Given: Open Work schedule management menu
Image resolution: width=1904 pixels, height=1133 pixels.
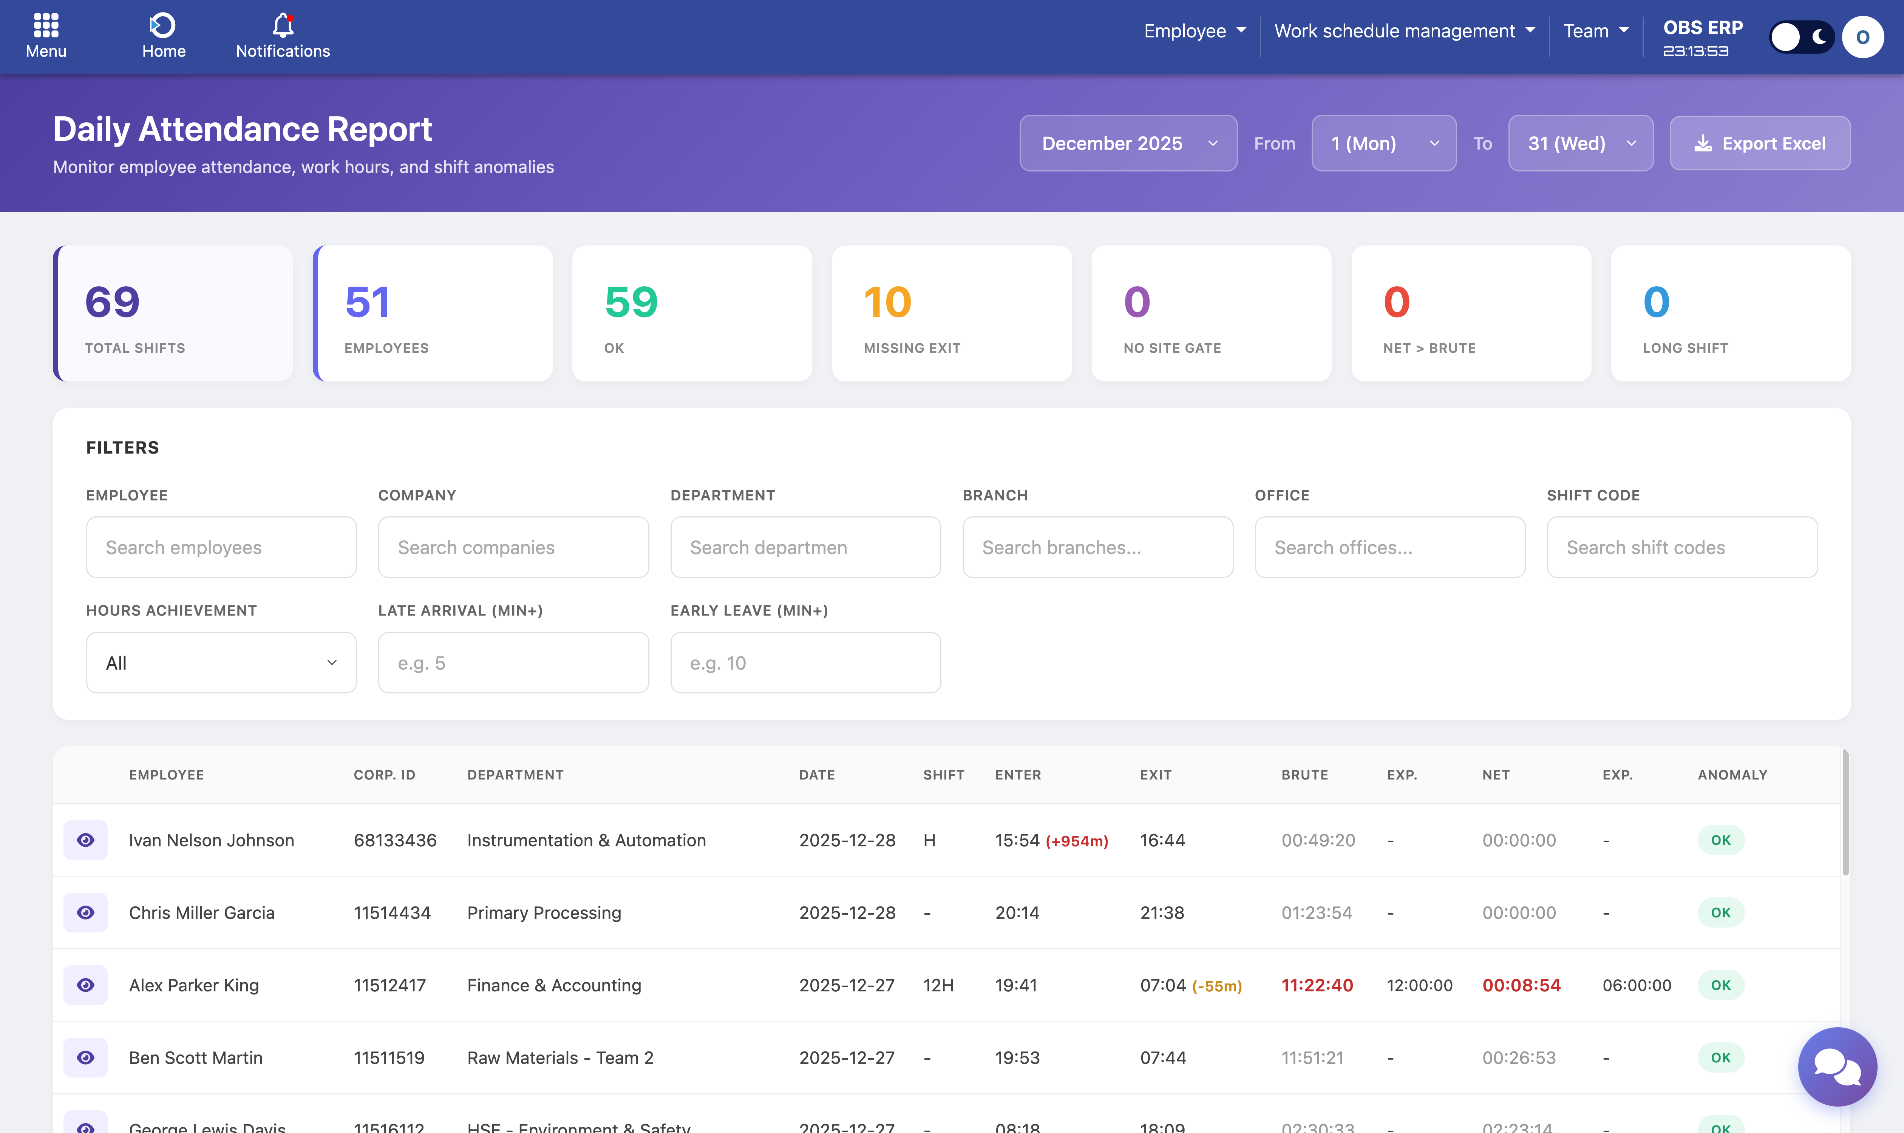Looking at the screenshot, I should pyautogui.click(x=1404, y=31).
